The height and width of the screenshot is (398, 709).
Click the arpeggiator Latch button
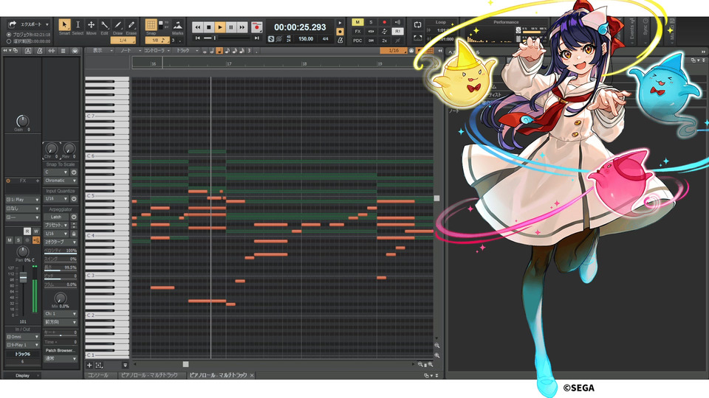(x=56, y=217)
